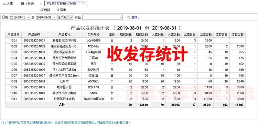Close the 产品收发存统计报表 tab
This screenshot has width=258, height=126.
[84, 4]
